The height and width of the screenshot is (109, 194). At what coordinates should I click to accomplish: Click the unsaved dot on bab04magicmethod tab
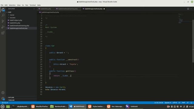(x=104, y=9)
